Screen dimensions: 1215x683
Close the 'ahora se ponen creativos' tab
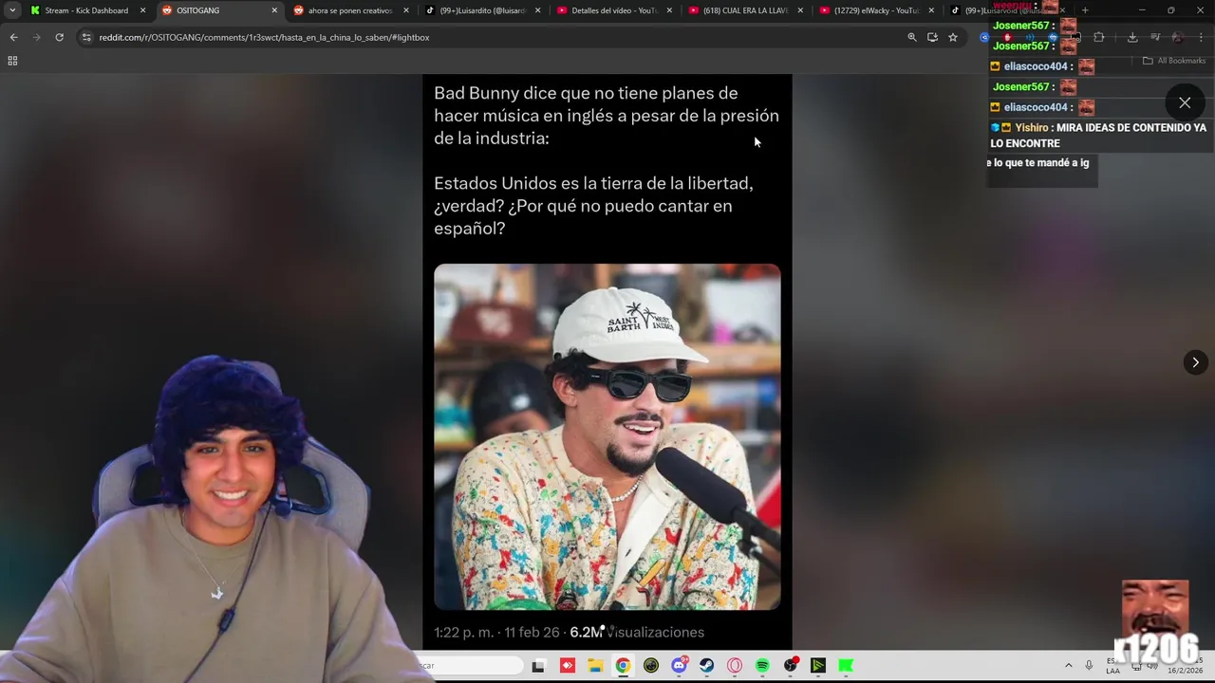click(x=406, y=10)
